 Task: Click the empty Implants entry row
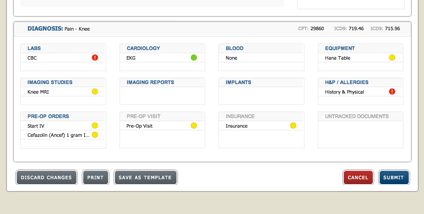(x=261, y=92)
